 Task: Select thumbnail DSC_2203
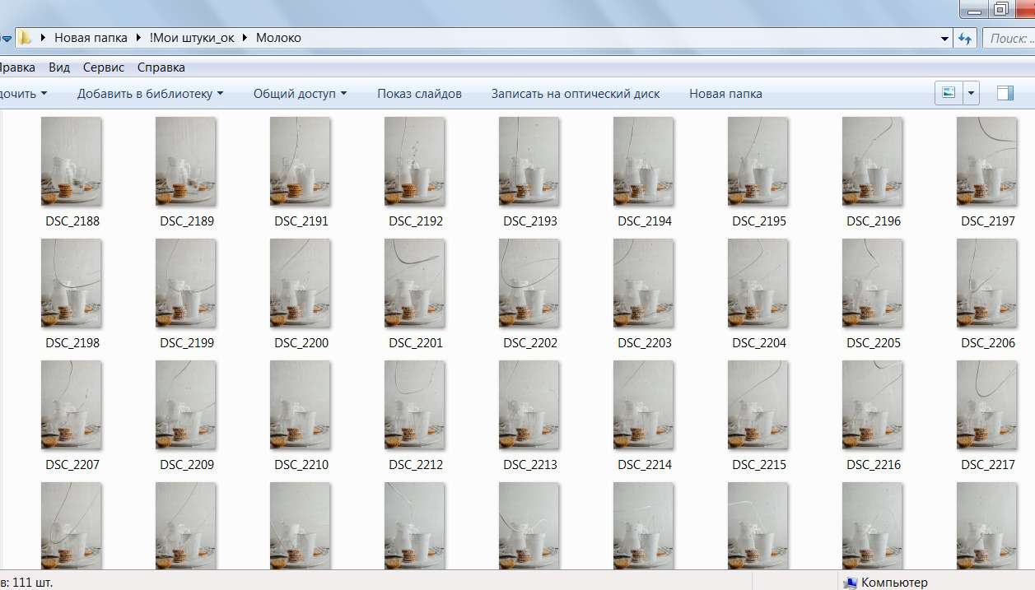pyautogui.click(x=644, y=283)
